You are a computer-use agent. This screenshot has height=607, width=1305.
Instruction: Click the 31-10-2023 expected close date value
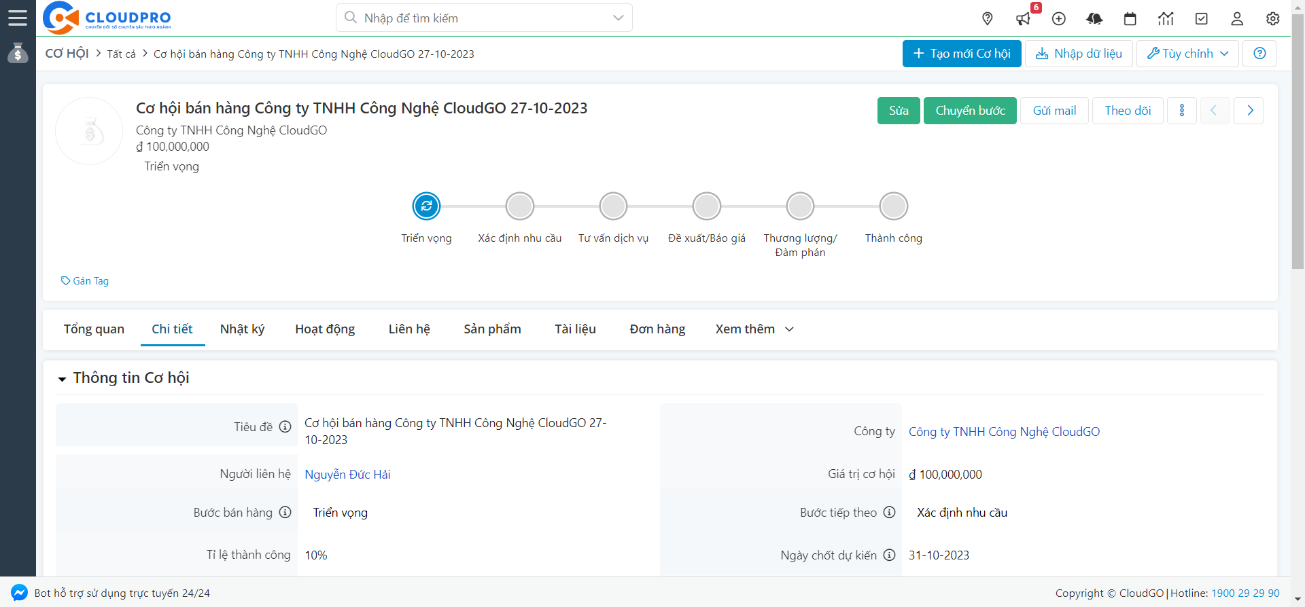(939, 555)
